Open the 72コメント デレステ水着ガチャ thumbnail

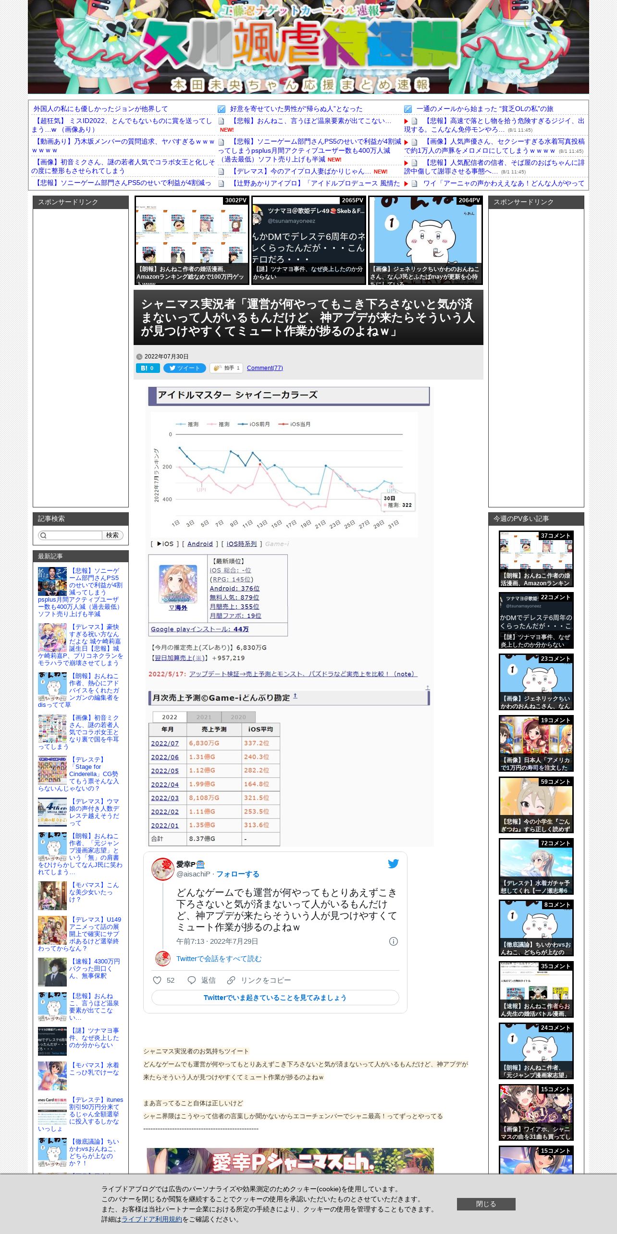click(536, 866)
